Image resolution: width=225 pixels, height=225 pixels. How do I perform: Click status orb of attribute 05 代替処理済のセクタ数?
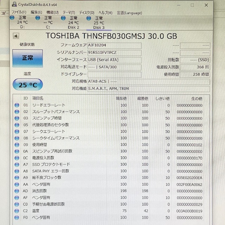tap(17, 125)
